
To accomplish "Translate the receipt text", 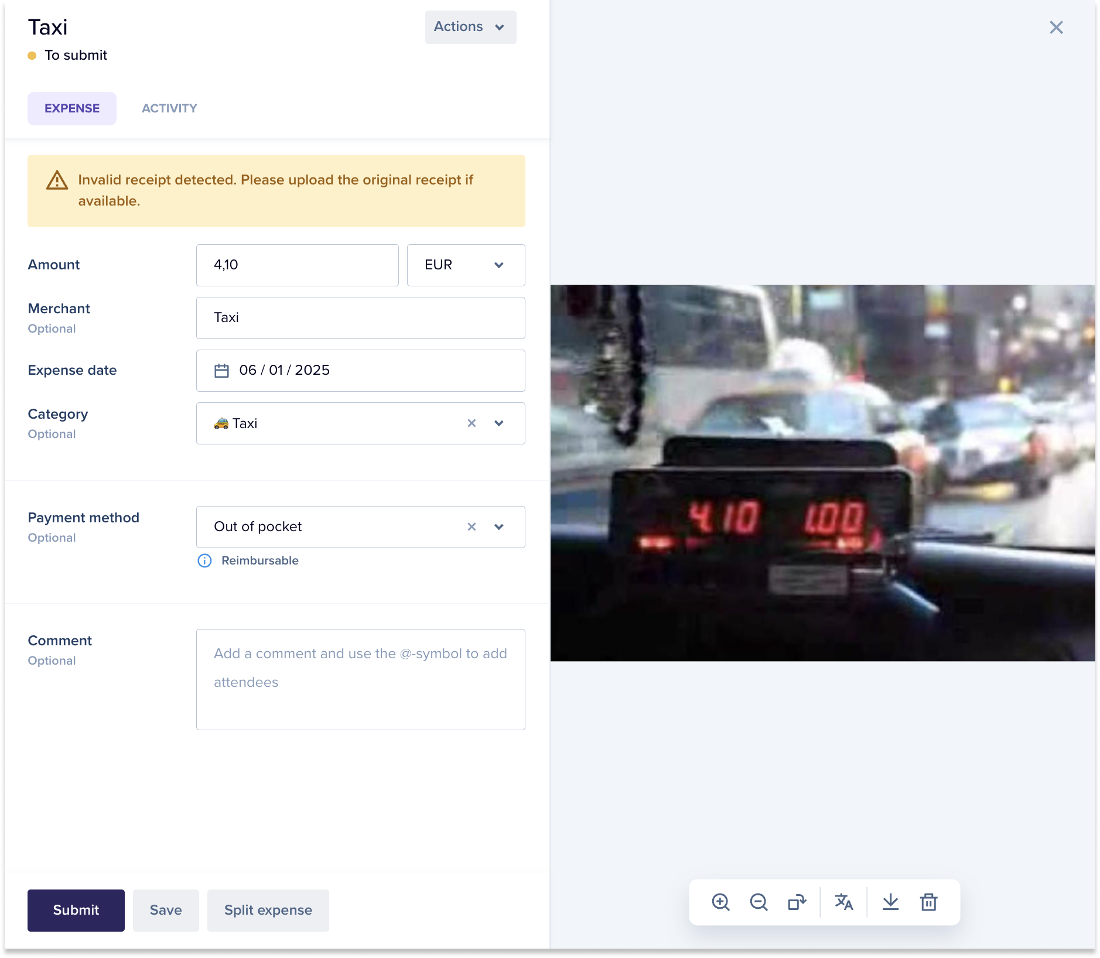I will coord(843,902).
